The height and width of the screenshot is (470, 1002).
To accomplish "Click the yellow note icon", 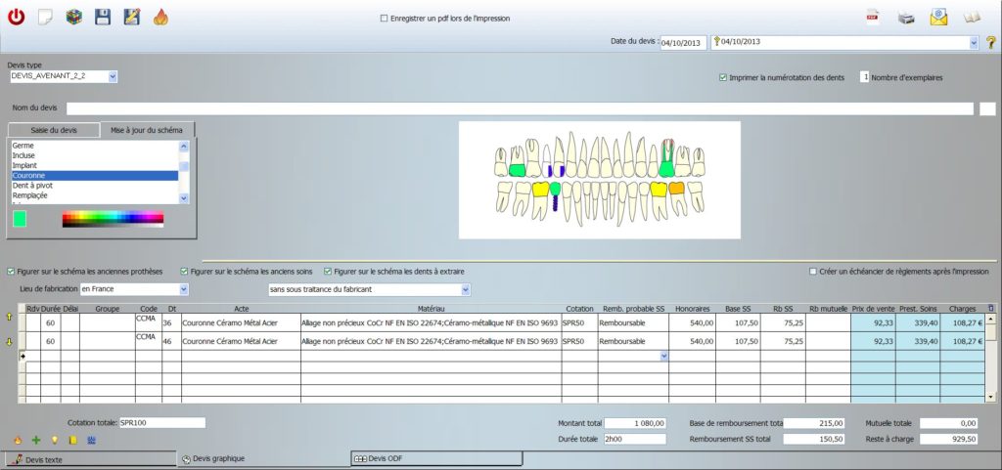I will [72, 440].
